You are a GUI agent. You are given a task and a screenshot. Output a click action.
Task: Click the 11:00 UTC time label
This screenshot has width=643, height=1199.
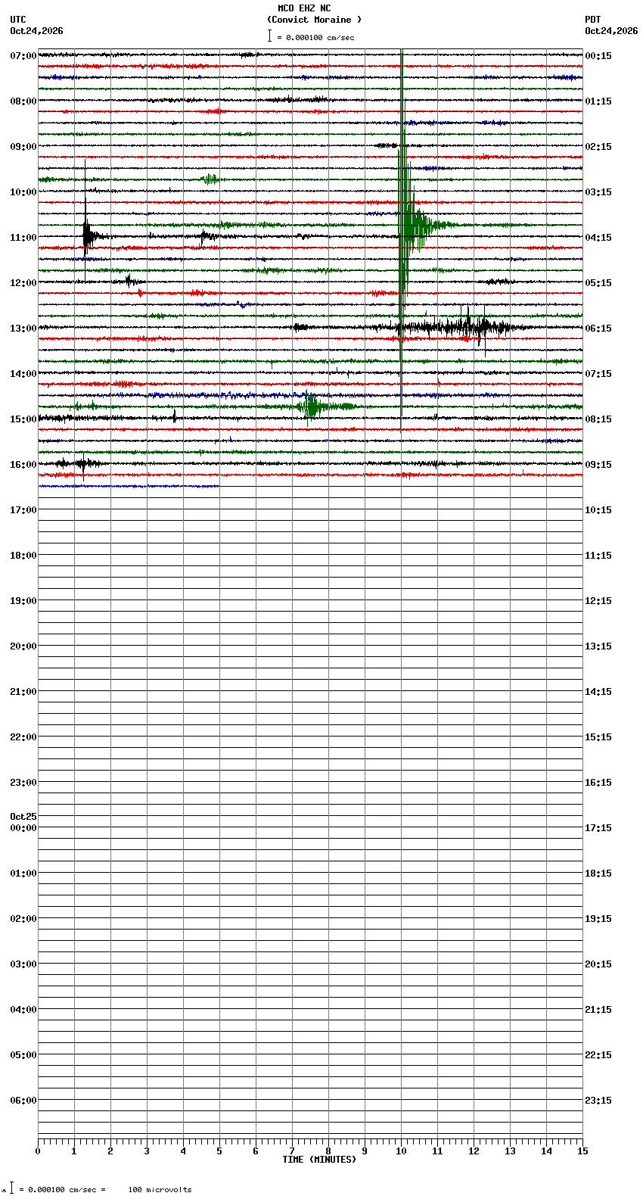tap(23, 238)
